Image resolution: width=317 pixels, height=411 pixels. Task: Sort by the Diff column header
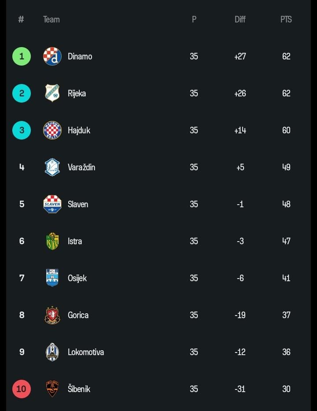tap(240, 19)
